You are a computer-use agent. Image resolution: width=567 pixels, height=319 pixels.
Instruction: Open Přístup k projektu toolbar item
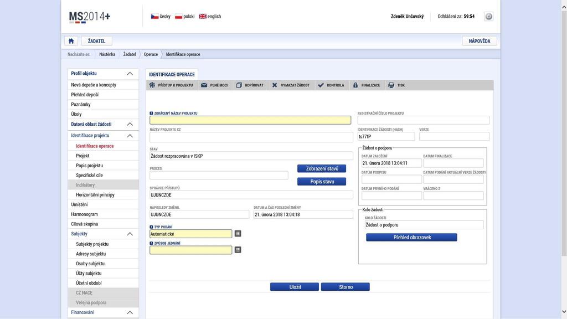[172, 85]
